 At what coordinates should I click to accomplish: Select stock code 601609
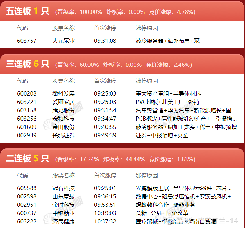click(27, 127)
